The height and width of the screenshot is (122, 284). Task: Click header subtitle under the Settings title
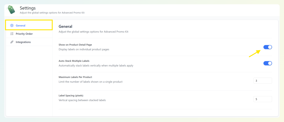tap(52, 13)
